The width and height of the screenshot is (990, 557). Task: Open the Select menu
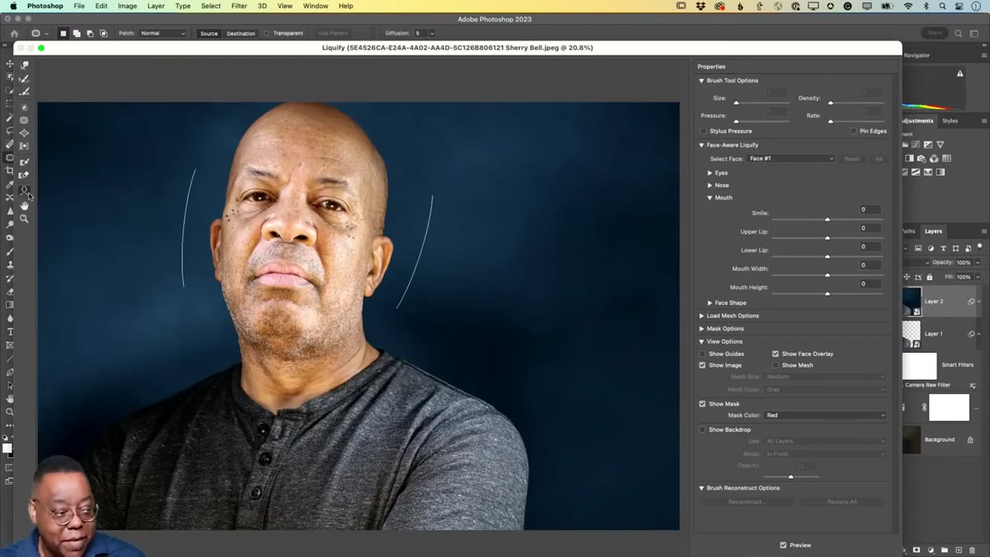211,6
